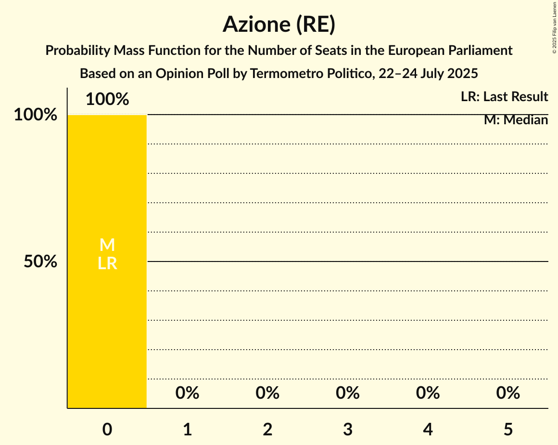Click the "LR: Last Result" legend entry
Screen dimensions: 558x445
click(x=504, y=97)
